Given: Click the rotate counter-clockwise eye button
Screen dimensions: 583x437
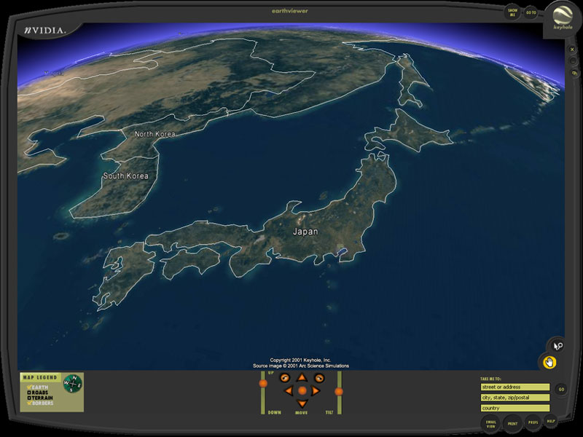Looking at the screenshot, I should 285,378.
